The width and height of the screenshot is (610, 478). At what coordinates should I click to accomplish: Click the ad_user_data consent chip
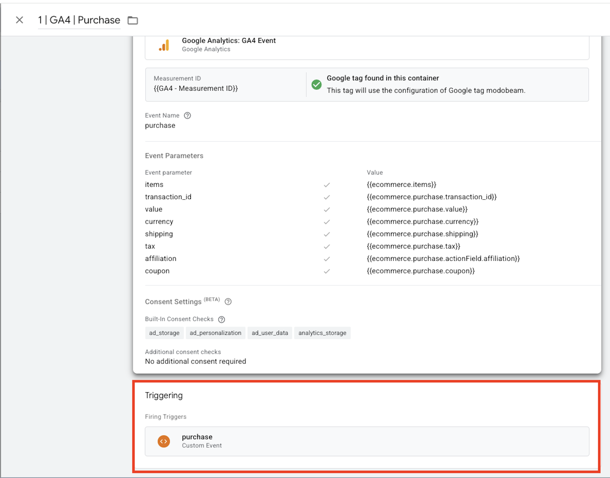[x=270, y=333]
